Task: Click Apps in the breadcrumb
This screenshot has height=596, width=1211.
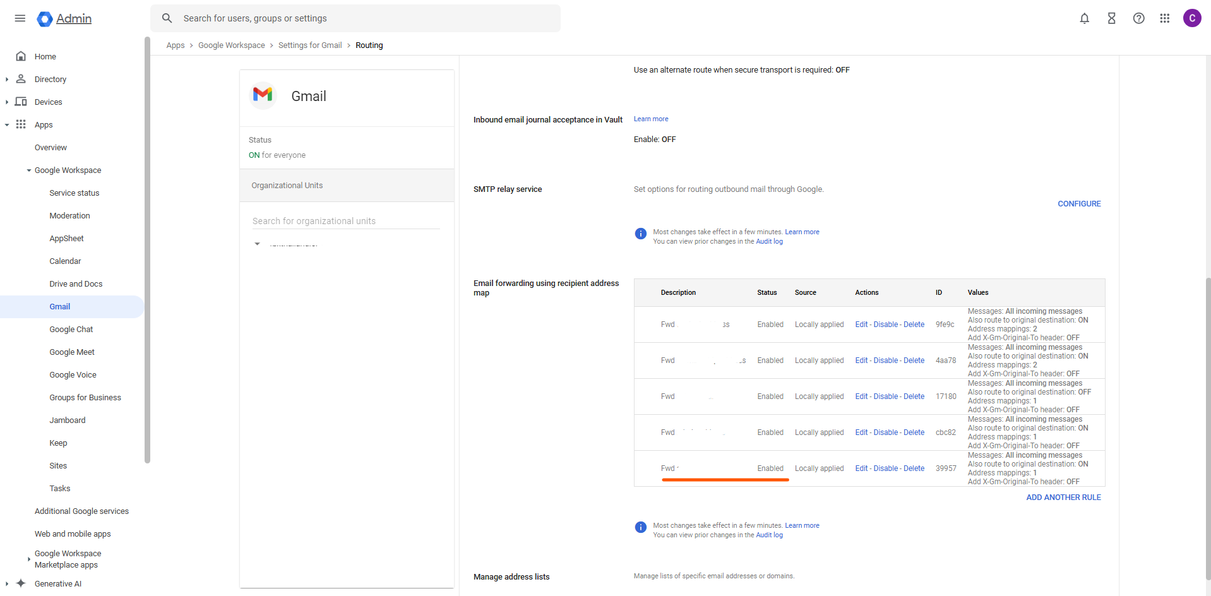Action: 176,45
